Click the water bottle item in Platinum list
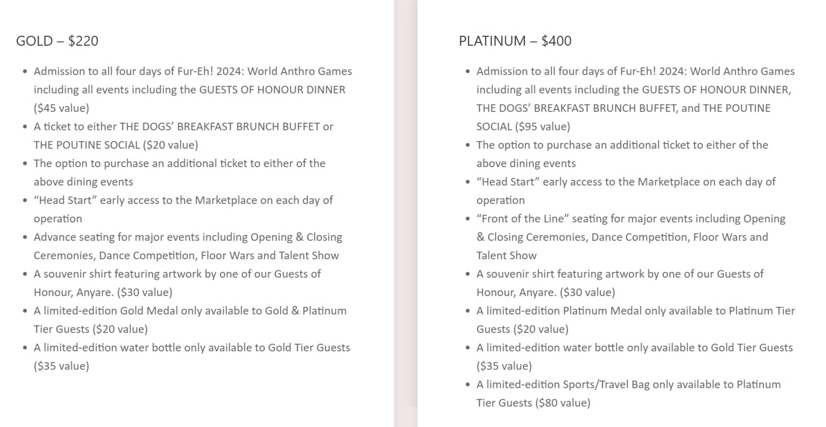This screenshot has width=826, height=427. click(x=634, y=348)
